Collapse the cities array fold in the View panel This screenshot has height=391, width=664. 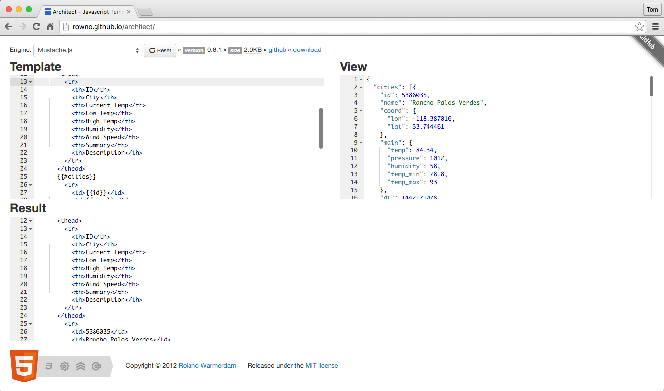tap(362, 87)
